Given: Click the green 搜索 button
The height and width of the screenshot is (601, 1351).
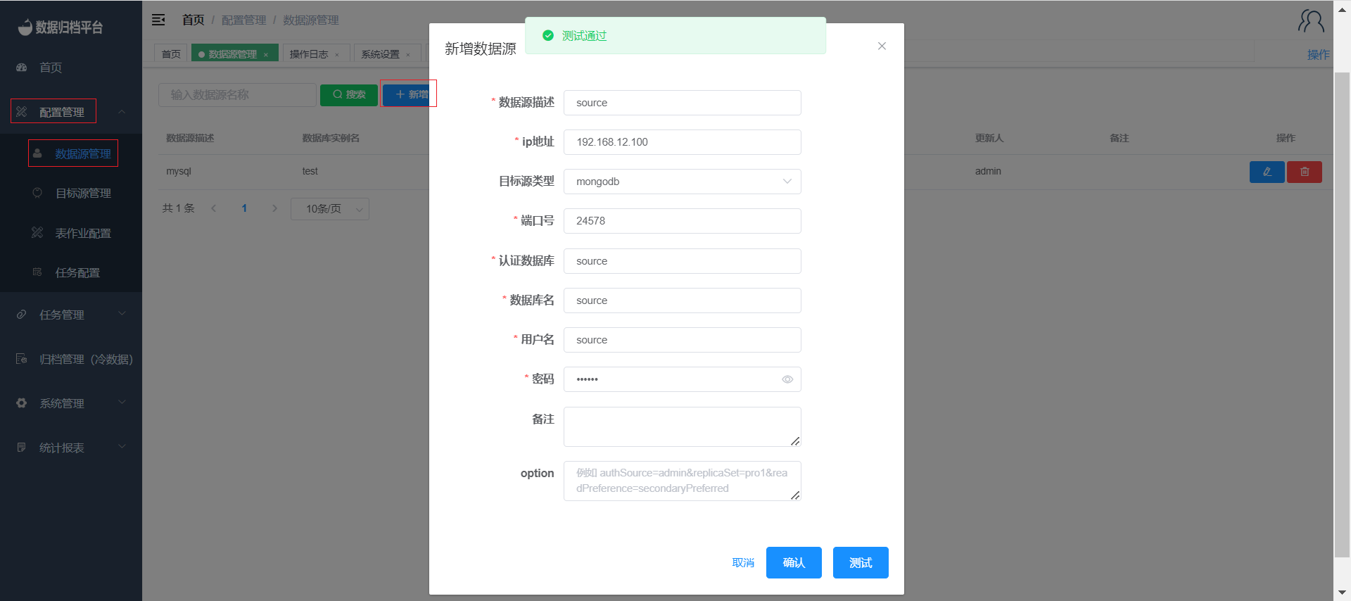Looking at the screenshot, I should point(349,95).
